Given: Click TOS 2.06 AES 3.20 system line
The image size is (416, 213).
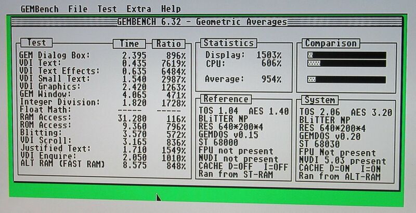Looking at the screenshot, I should click(x=346, y=112).
